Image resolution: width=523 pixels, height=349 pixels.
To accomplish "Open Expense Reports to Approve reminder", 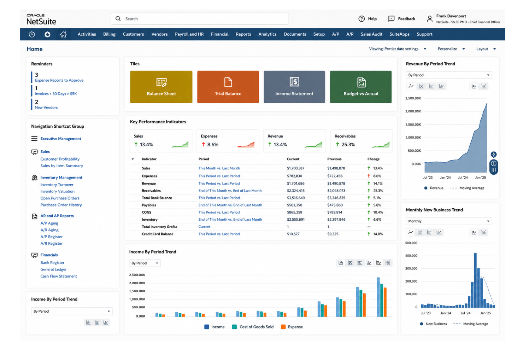I will 59,80.
